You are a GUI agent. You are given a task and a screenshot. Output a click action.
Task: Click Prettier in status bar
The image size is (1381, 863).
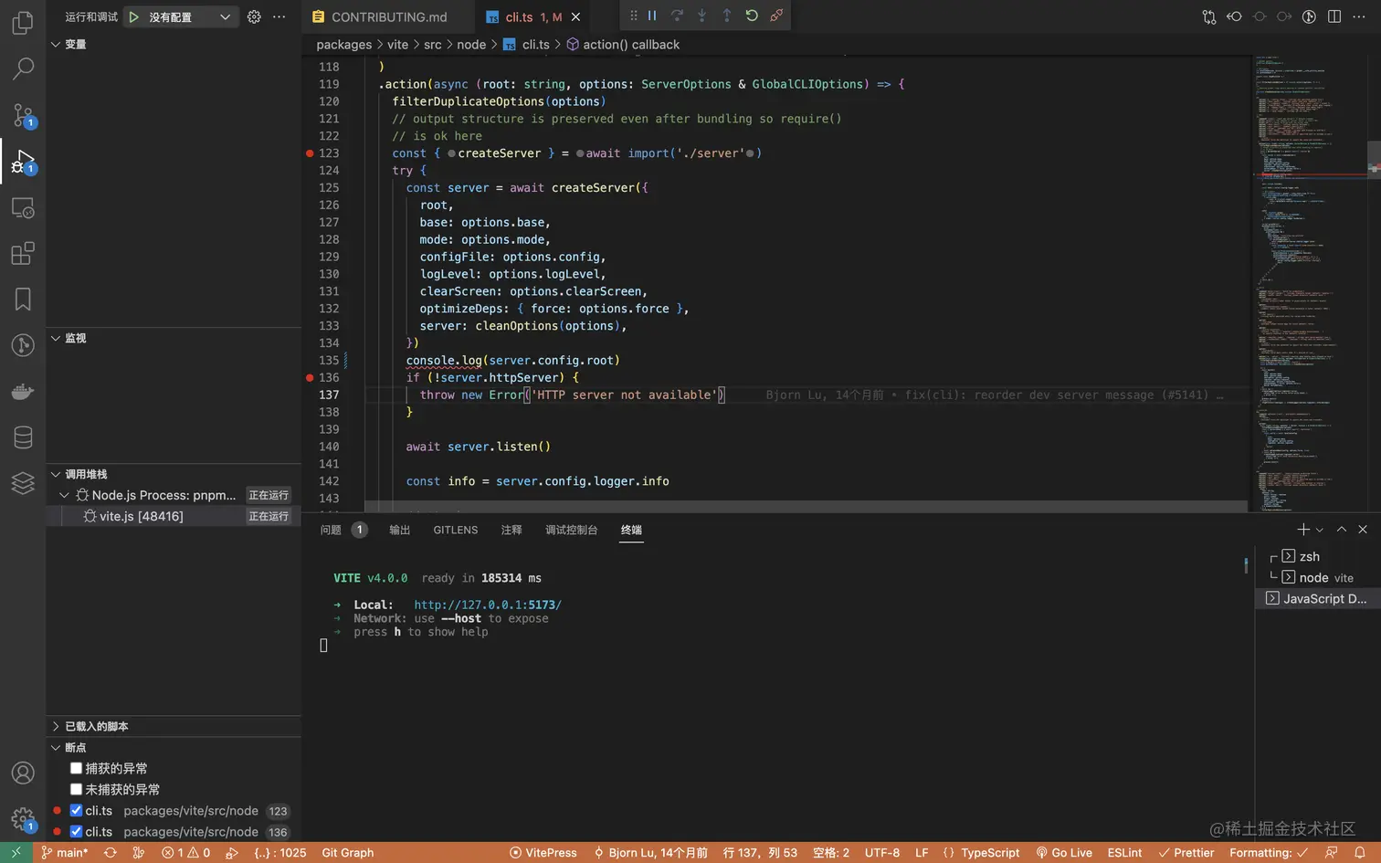coord(1186,852)
